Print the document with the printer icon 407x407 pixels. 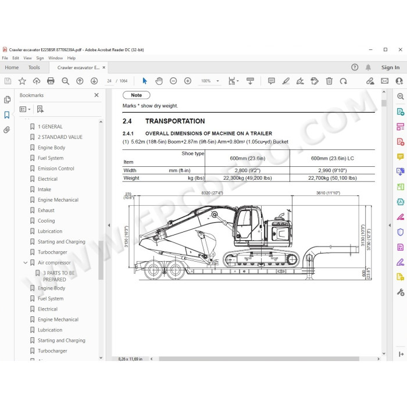pos(51,81)
